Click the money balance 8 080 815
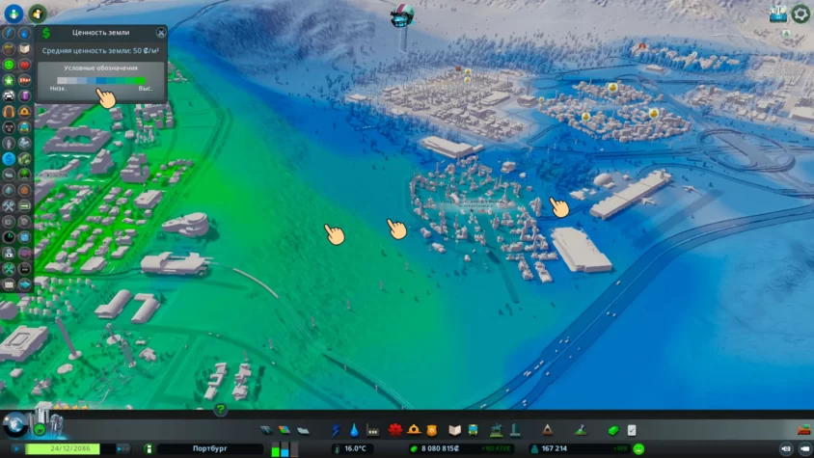Viewport: 814px width, 458px height. coord(440,448)
